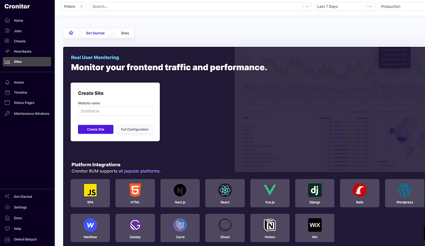Go to the Jobs icon in sidebar
The height and width of the screenshot is (246, 425).
(7, 31)
